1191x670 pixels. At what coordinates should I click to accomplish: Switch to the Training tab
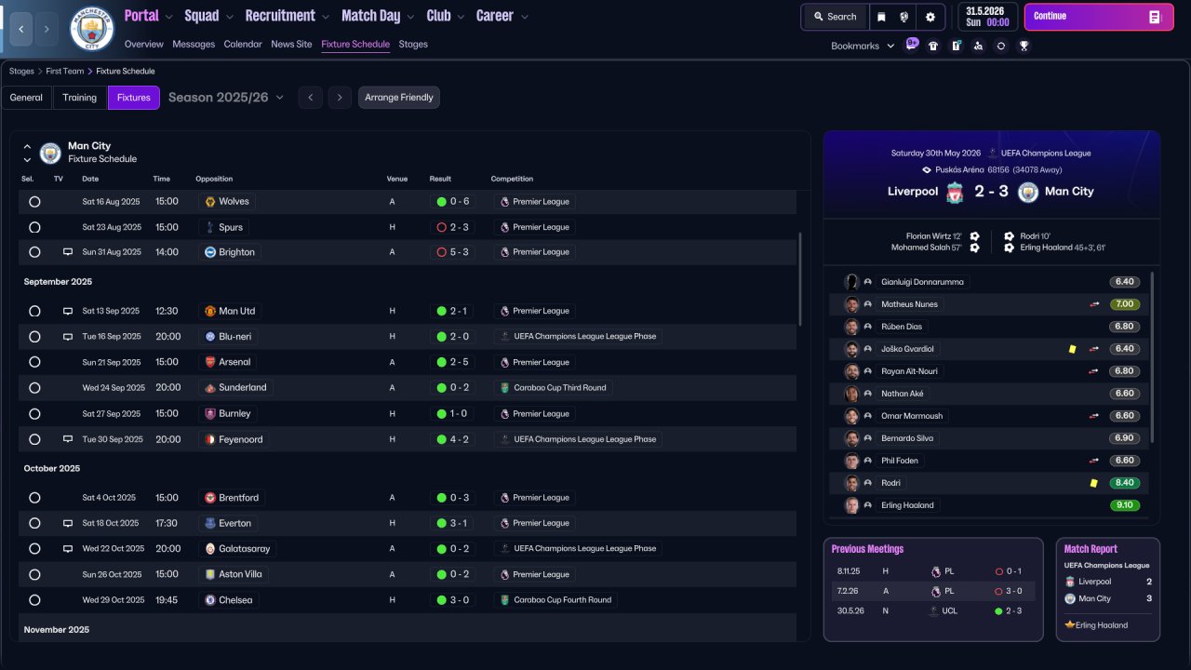pyautogui.click(x=80, y=98)
